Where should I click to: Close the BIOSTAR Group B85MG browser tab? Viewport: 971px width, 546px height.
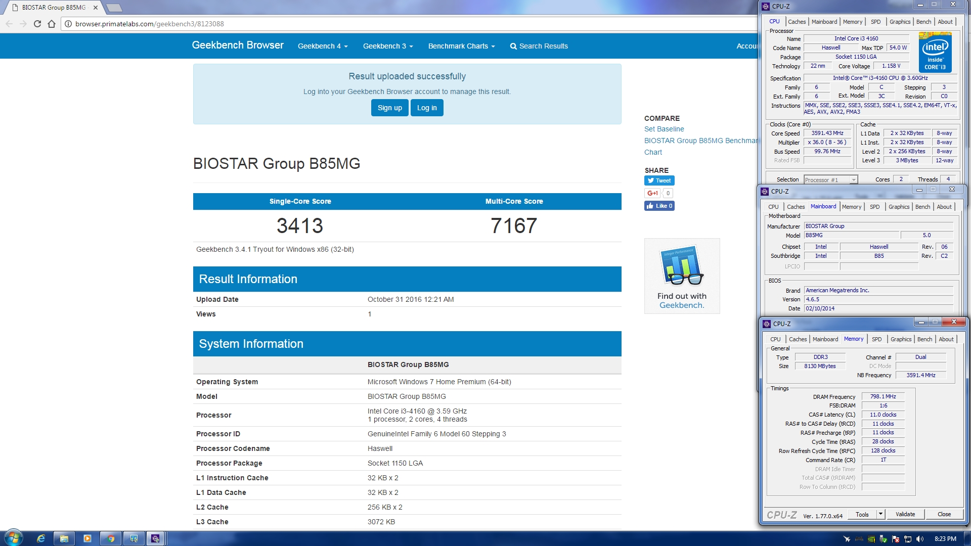coord(95,8)
